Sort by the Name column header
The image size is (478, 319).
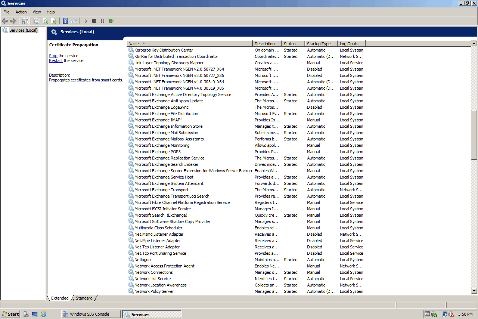coord(190,44)
